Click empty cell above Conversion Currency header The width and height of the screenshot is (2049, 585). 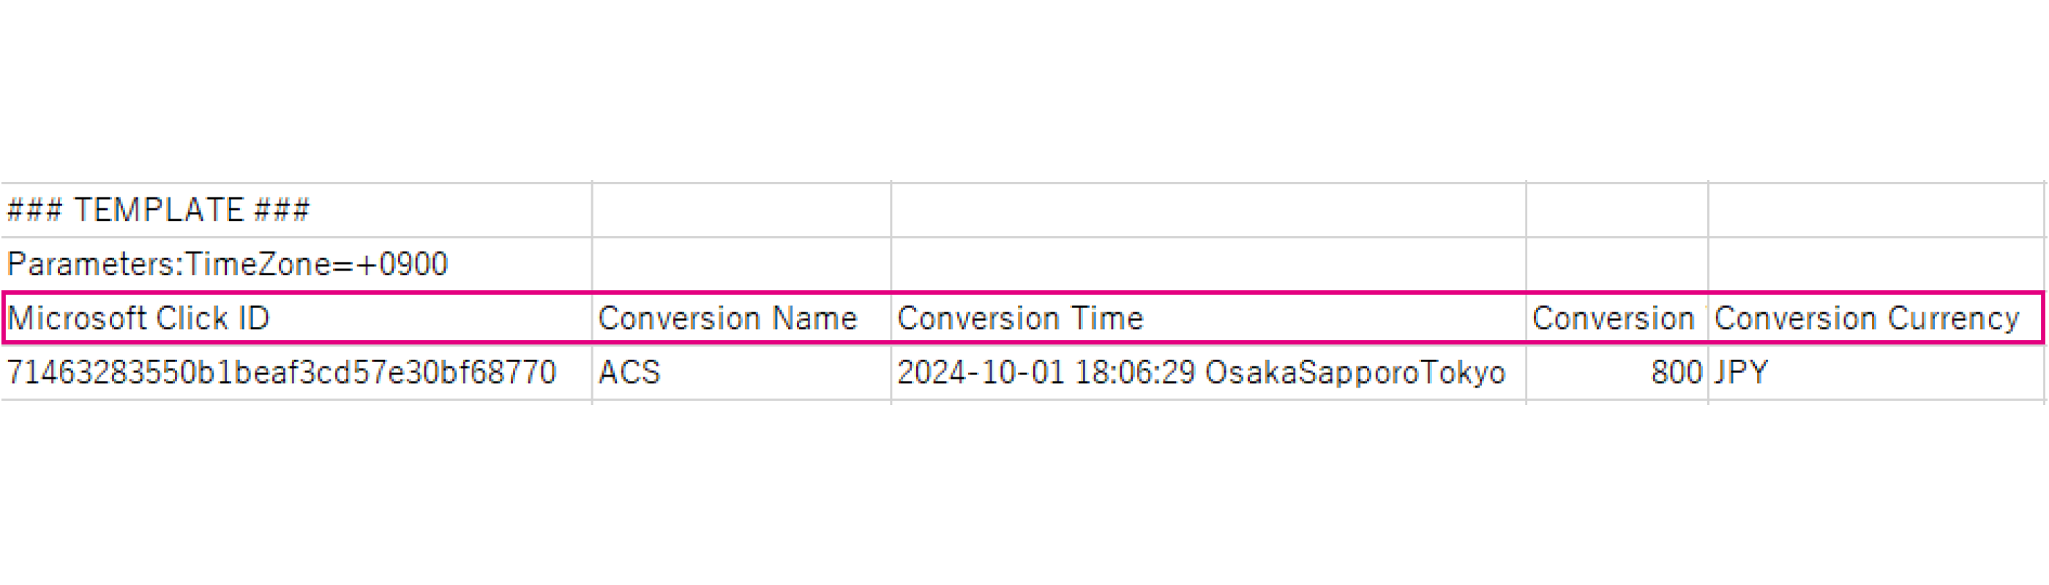point(1876,264)
